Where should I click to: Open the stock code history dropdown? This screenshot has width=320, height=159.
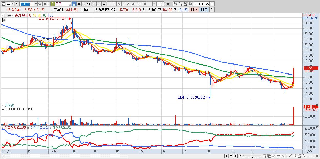point(36,4)
